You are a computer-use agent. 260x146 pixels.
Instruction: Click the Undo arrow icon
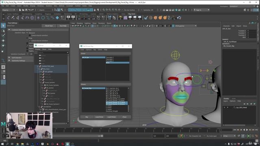pos(29,10)
